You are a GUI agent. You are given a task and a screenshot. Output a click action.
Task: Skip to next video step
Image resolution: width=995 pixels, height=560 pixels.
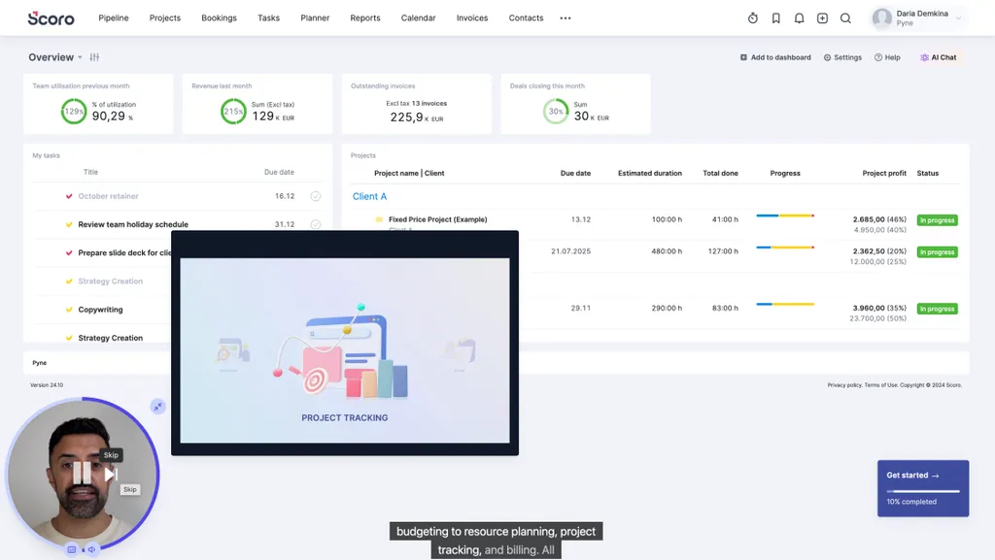tap(111, 474)
